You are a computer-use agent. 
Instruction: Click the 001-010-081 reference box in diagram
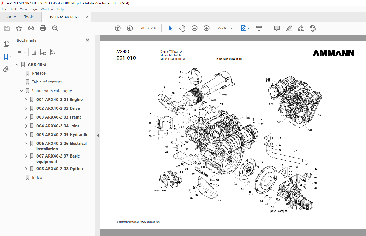tap(161, 190)
